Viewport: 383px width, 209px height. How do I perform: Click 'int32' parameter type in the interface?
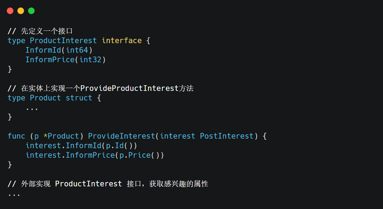[90, 60]
